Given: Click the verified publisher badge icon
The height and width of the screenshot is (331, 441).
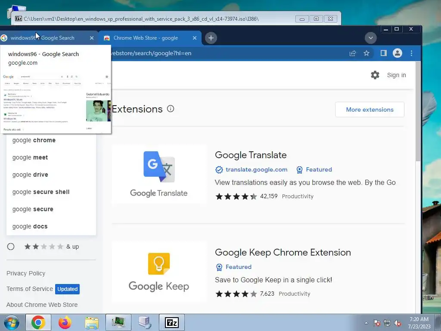Looking at the screenshot, I should tap(219, 170).
